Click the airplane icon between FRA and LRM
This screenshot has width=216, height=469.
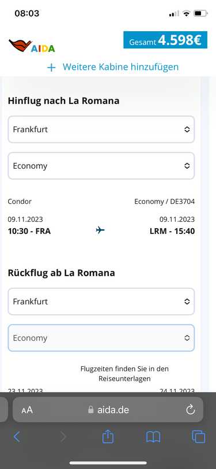point(100,230)
